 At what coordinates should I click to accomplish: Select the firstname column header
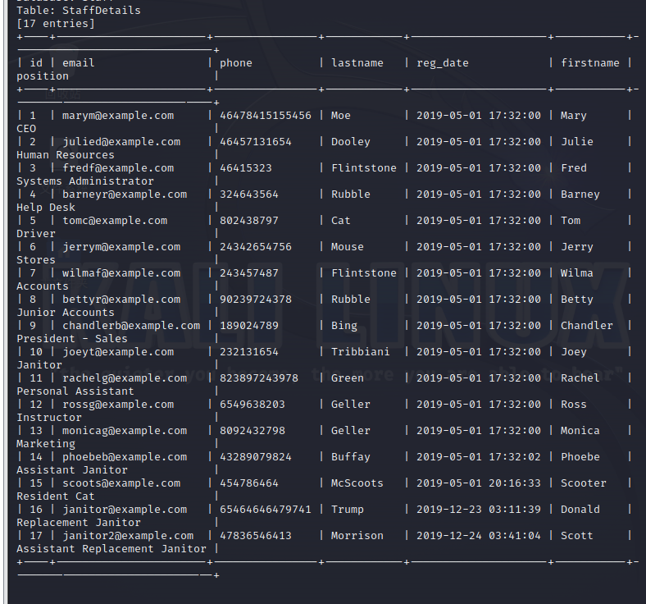(590, 63)
